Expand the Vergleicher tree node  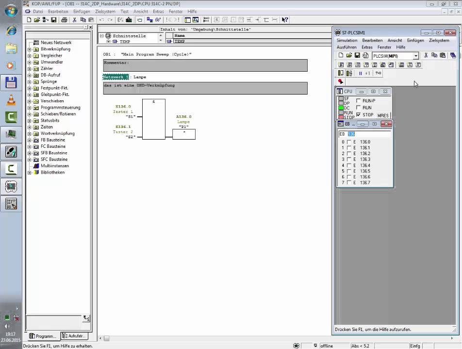[30, 56]
